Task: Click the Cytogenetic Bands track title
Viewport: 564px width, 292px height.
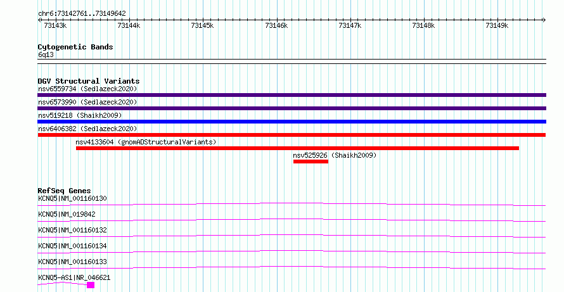Action: 75,47
